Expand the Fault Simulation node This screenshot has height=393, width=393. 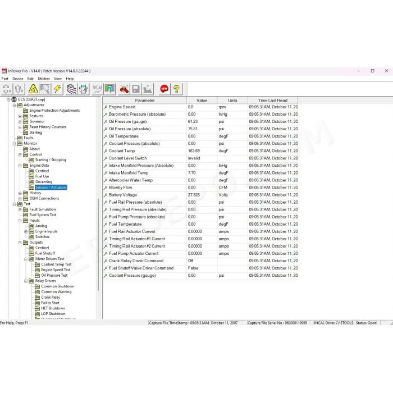tap(20, 209)
